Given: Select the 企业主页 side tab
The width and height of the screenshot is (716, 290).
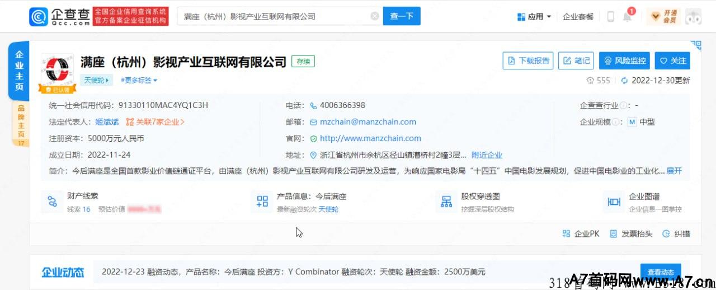Looking at the screenshot, I should (19, 71).
